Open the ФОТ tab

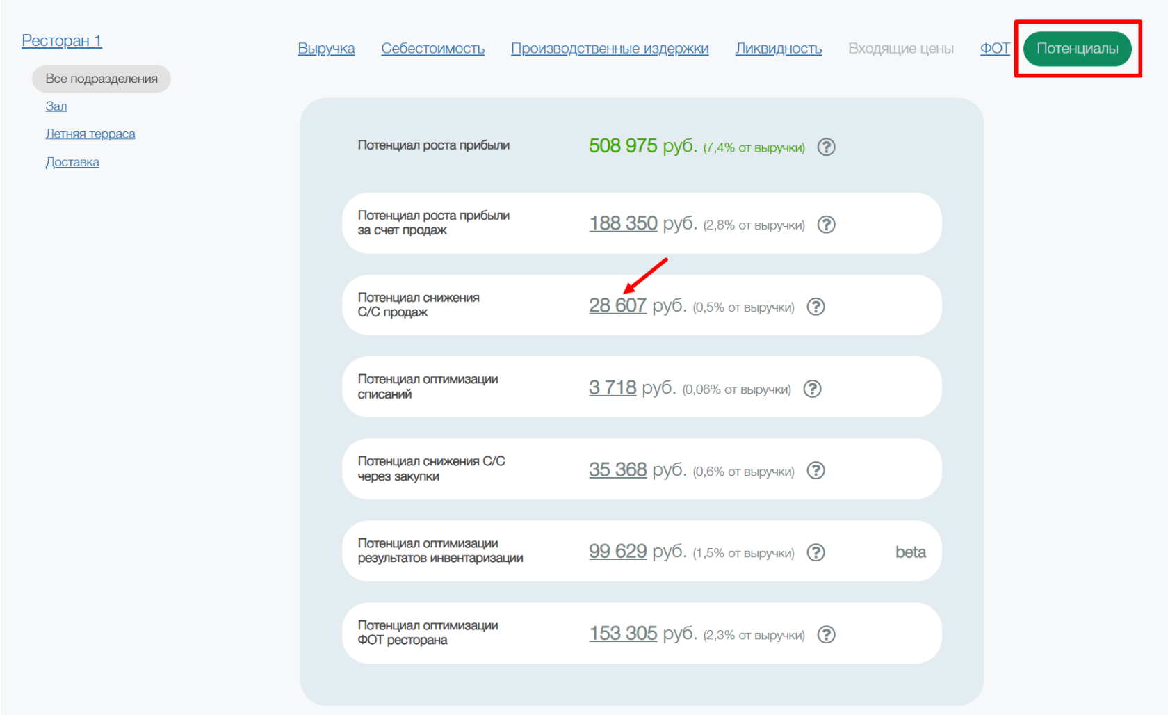pyautogui.click(x=994, y=49)
